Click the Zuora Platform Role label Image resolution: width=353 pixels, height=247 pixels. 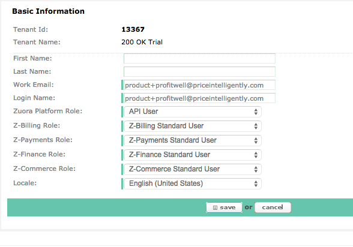[x=48, y=111]
